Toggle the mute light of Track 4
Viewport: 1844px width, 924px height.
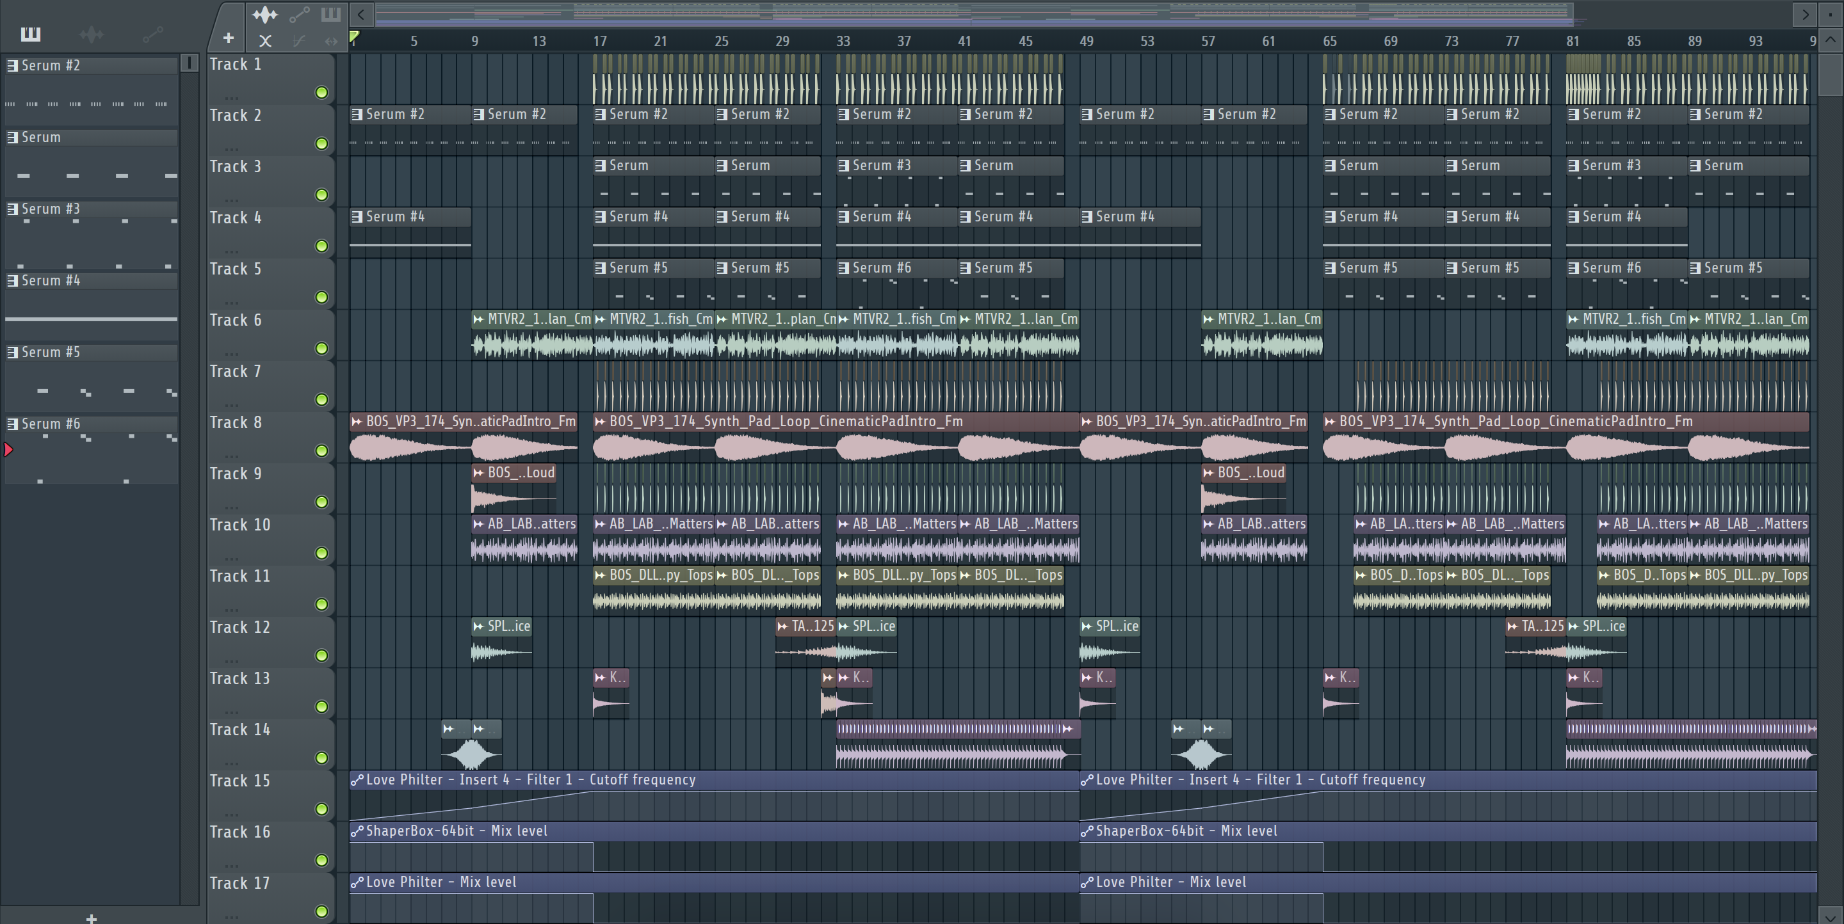(x=322, y=246)
